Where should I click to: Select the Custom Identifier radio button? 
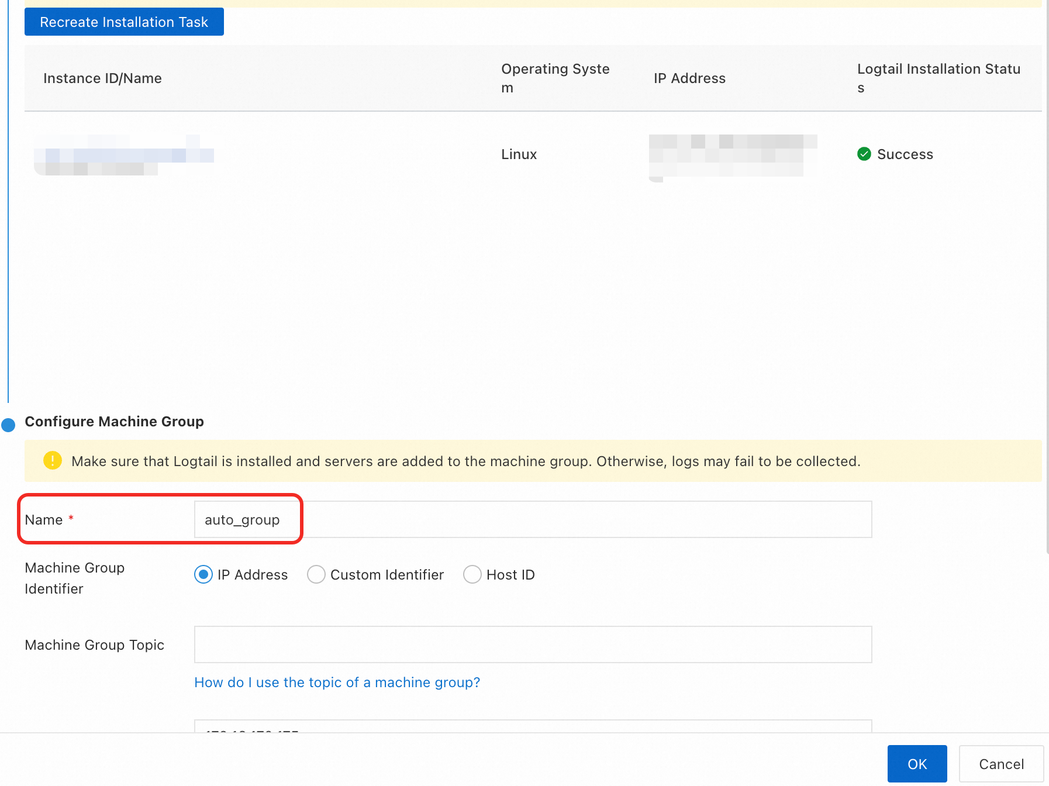pos(316,575)
